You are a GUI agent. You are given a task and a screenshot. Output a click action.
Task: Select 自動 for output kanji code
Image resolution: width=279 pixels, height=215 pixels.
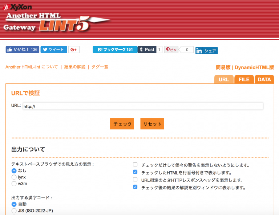tap(14, 204)
